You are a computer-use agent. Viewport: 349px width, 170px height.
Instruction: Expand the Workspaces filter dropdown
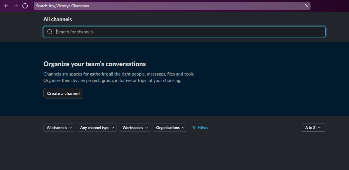135,128
